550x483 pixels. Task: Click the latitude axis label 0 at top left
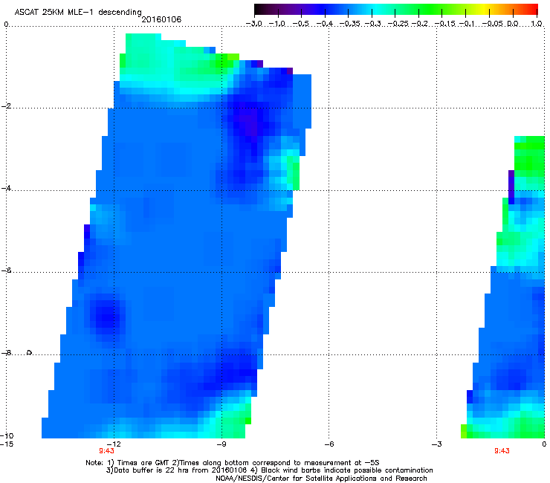pyautogui.click(x=6, y=25)
